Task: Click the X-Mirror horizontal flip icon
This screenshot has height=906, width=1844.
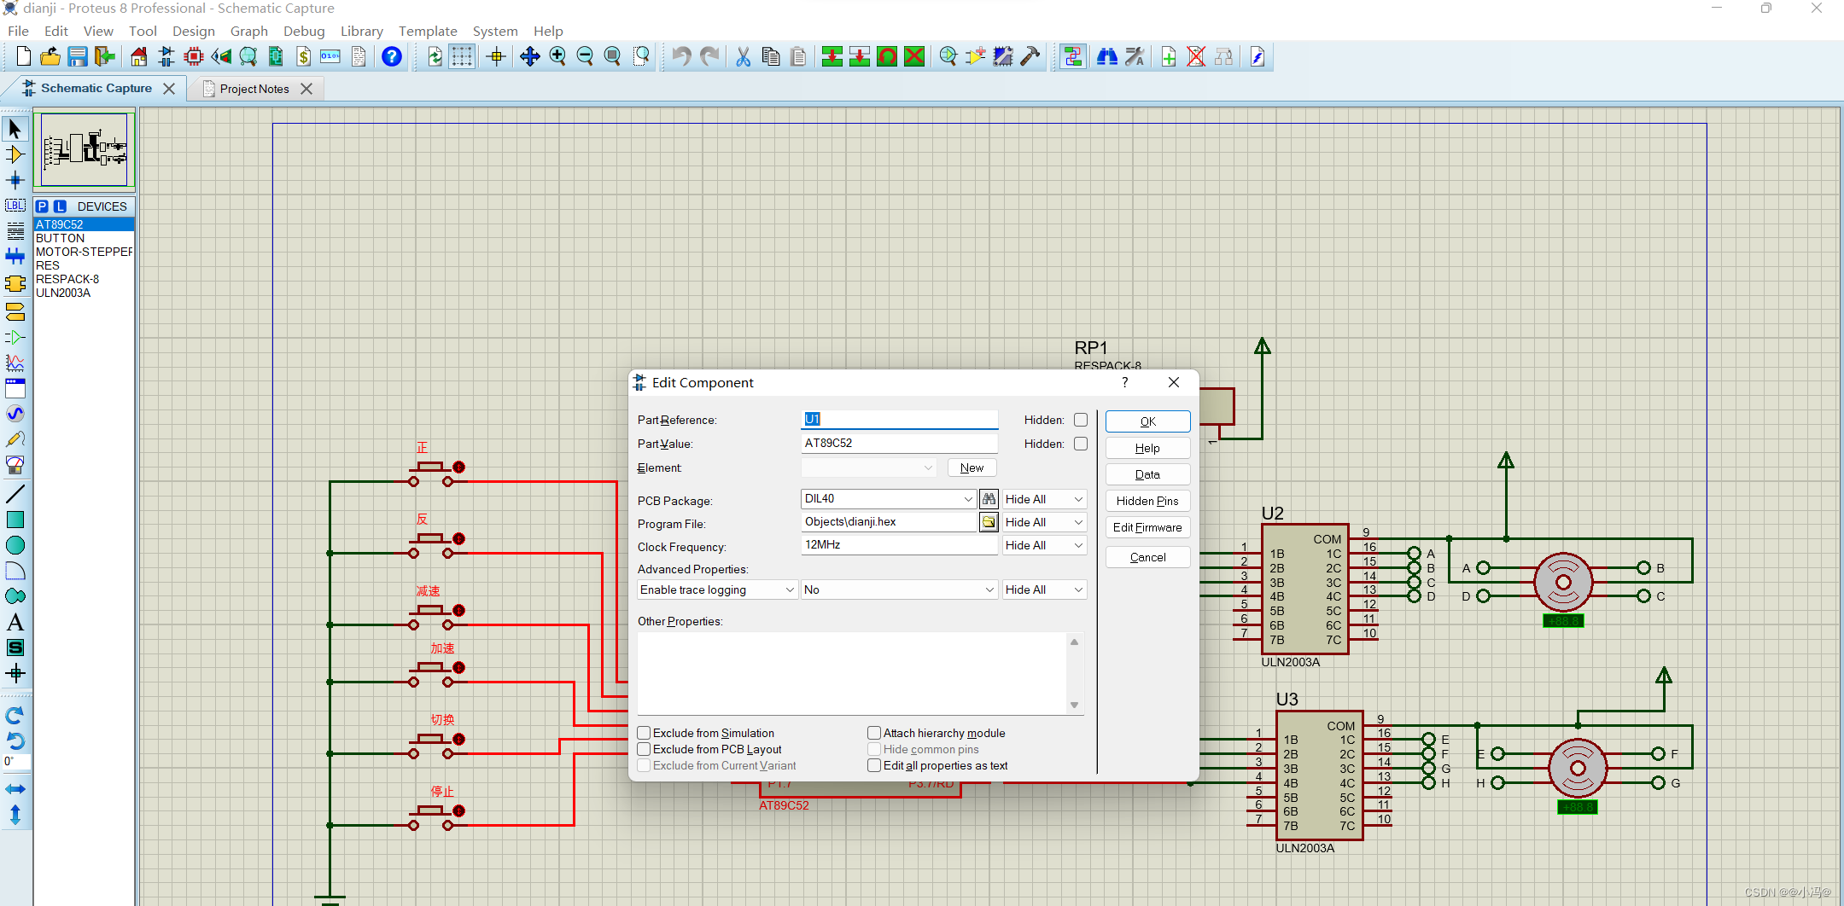Action: [15, 789]
